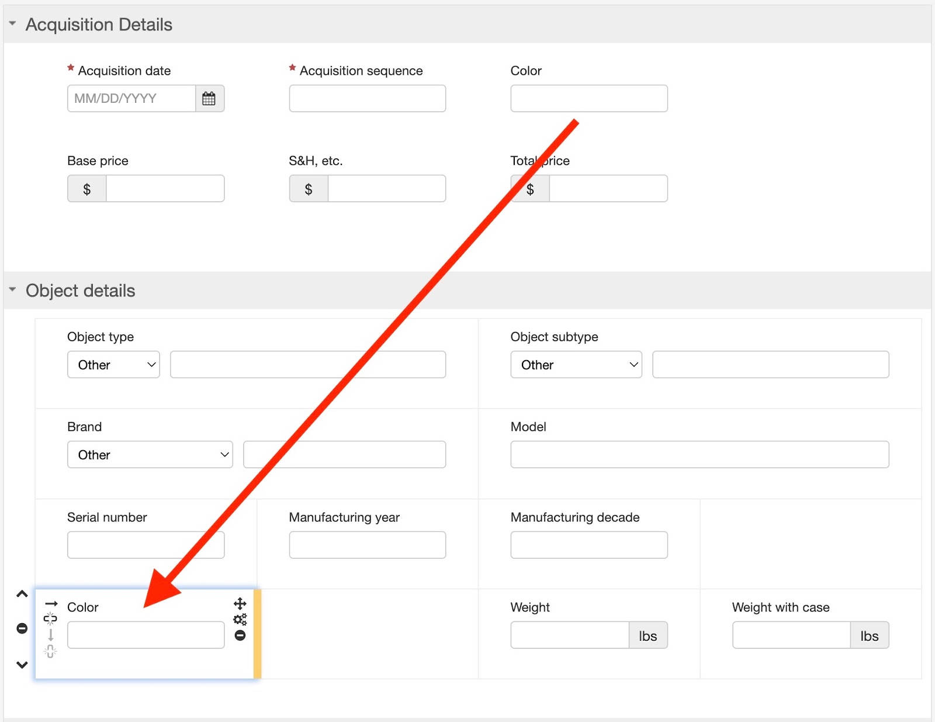Click the lbs unit of Weight
This screenshot has width=935, height=722.
[648, 635]
